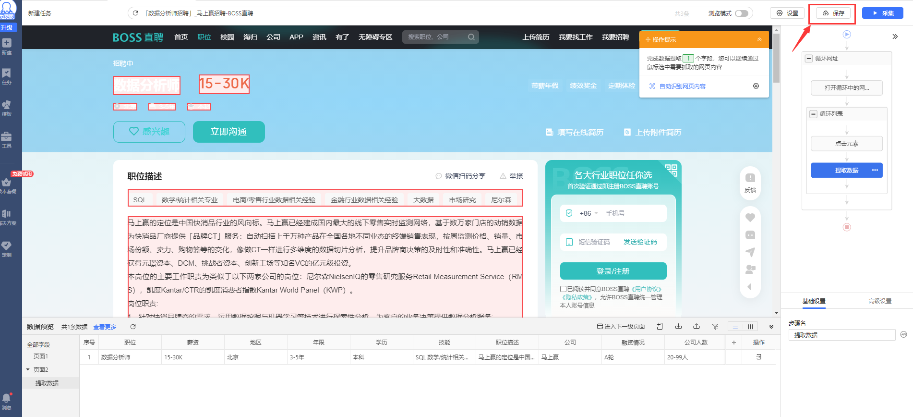This screenshot has height=417, width=913.
Task: Toggle the 浏览模式 browse mode switch
Action: 742,13
